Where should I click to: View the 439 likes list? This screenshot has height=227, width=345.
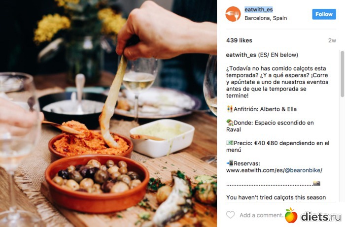pyautogui.click(x=239, y=40)
